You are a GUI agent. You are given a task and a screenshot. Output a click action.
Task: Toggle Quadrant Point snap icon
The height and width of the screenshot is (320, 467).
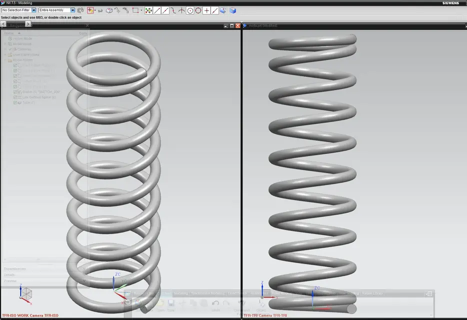pos(198,10)
